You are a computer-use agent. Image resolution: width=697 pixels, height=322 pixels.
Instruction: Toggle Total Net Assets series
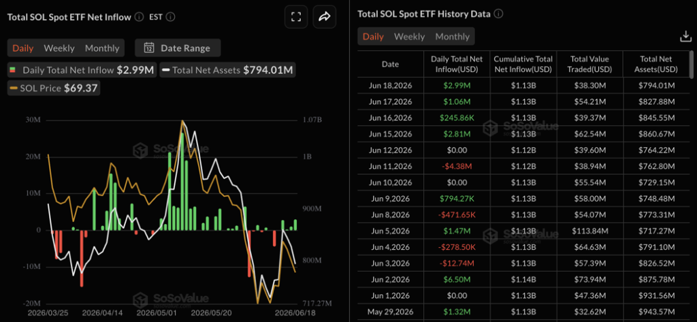coord(228,70)
